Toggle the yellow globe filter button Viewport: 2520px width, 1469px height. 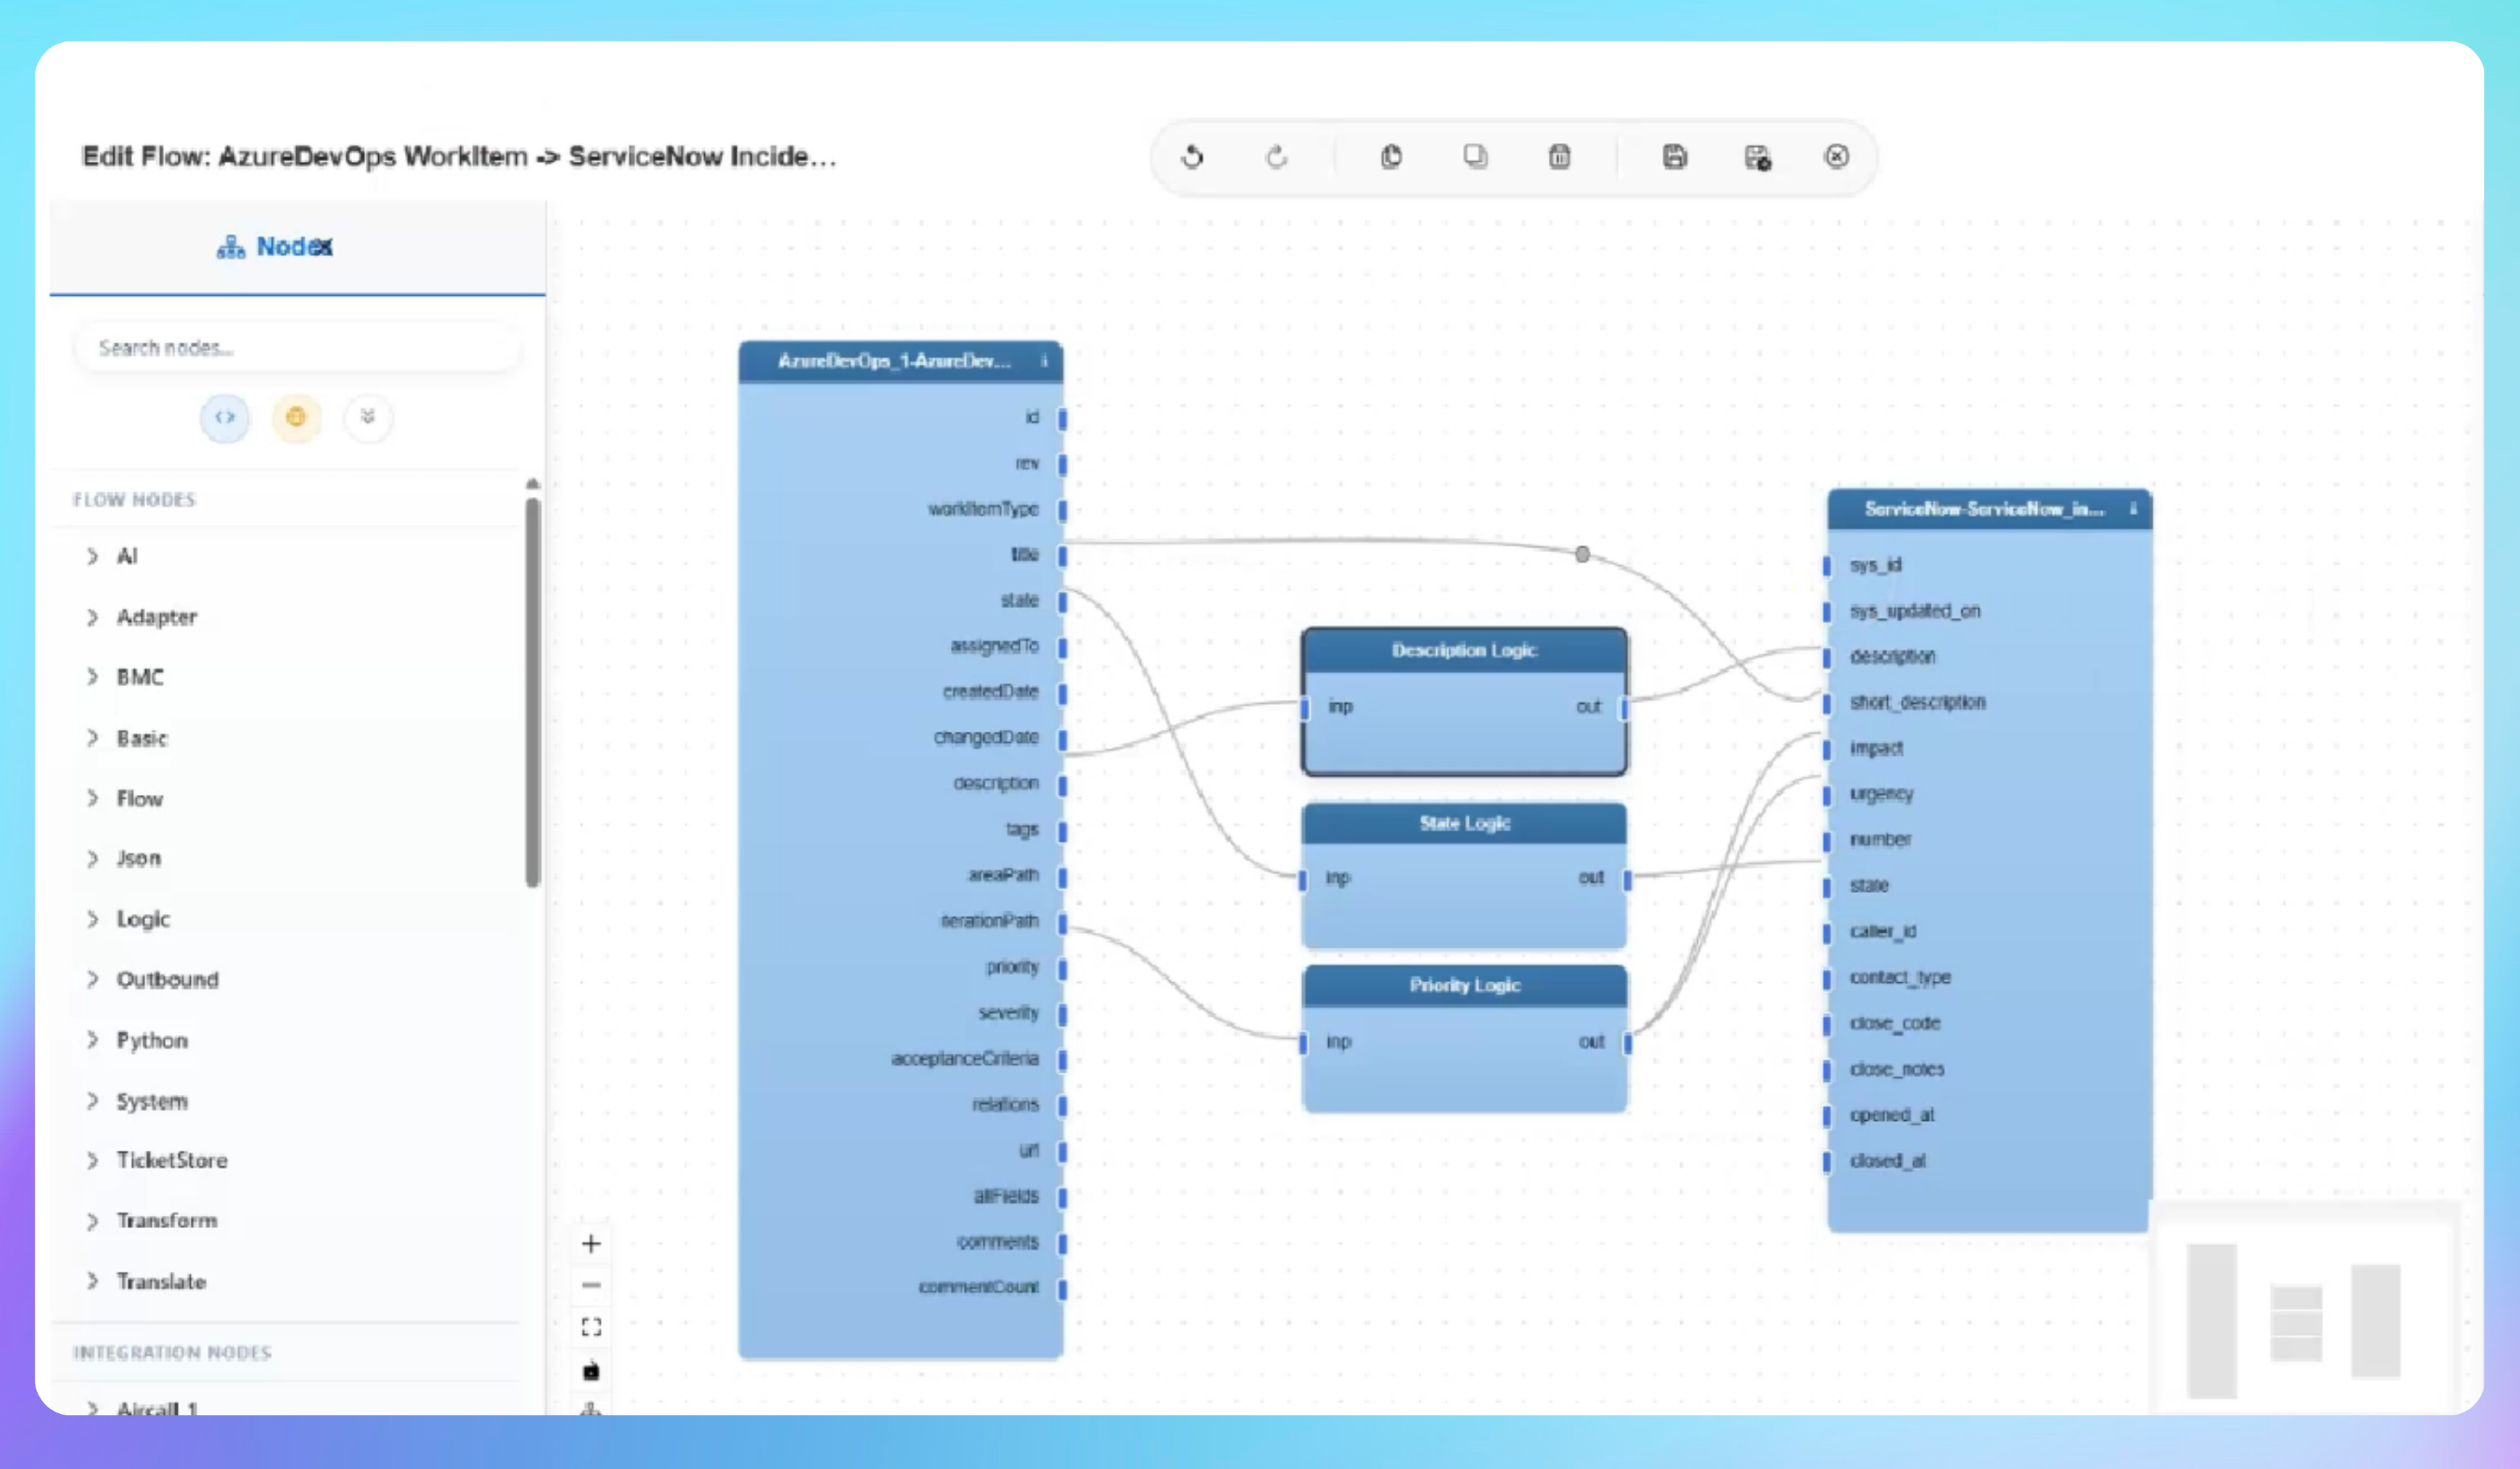tap(296, 418)
